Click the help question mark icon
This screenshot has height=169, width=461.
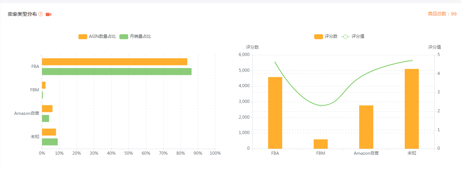(x=41, y=14)
